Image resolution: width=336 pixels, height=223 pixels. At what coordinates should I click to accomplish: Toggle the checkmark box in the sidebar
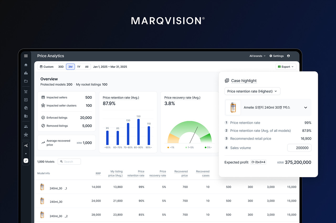(26, 161)
